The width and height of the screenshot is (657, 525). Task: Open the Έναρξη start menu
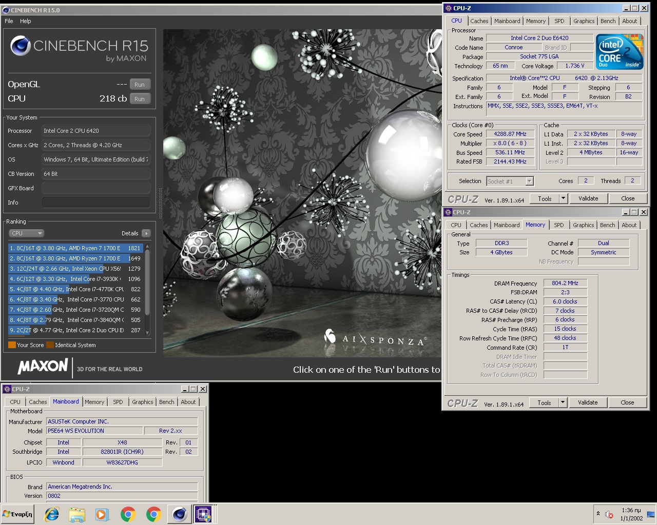18,514
